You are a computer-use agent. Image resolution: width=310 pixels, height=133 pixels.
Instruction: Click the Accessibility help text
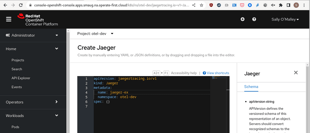click(x=184, y=73)
